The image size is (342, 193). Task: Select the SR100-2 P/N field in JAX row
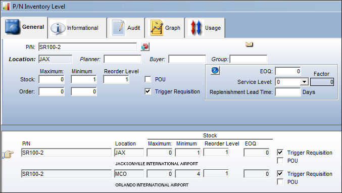[66, 153]
